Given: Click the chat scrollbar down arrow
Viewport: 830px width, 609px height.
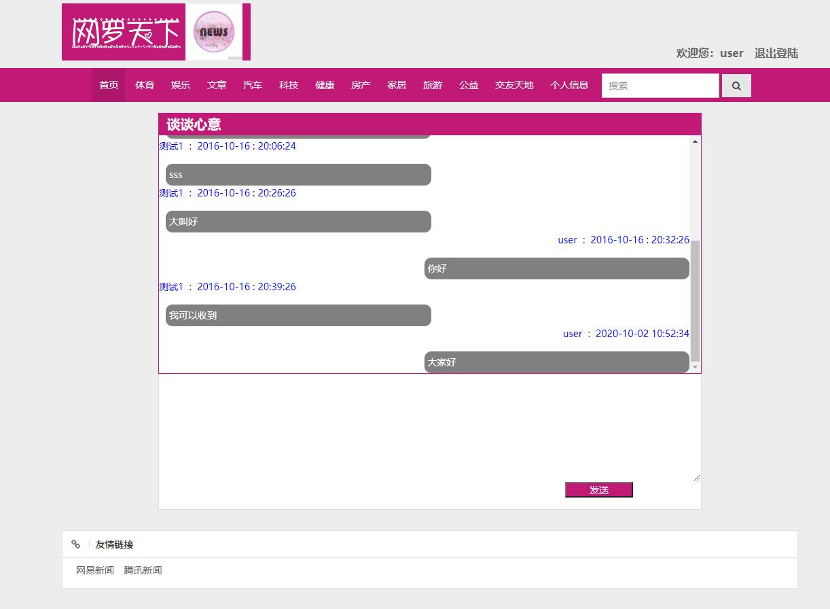Looking at the screenshot, I should [694, 367].
